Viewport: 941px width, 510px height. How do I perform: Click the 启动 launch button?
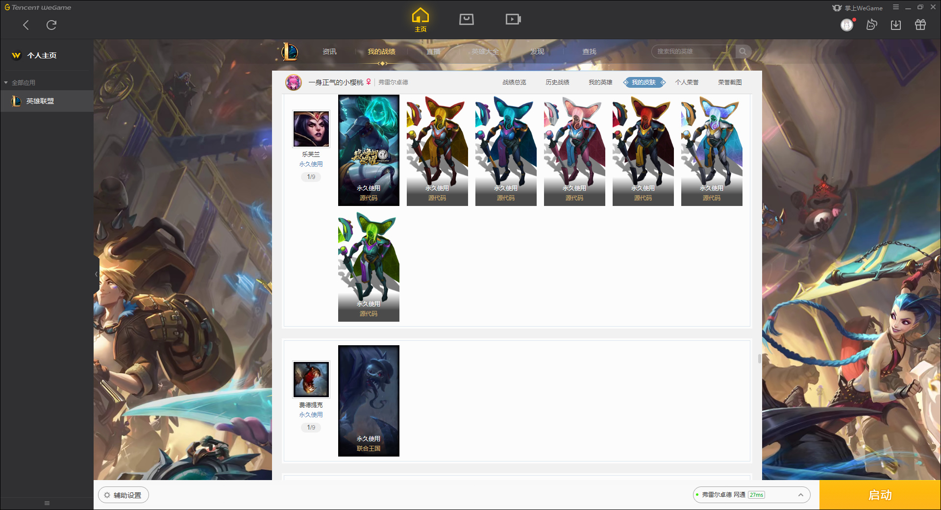(x=880, y=495)
